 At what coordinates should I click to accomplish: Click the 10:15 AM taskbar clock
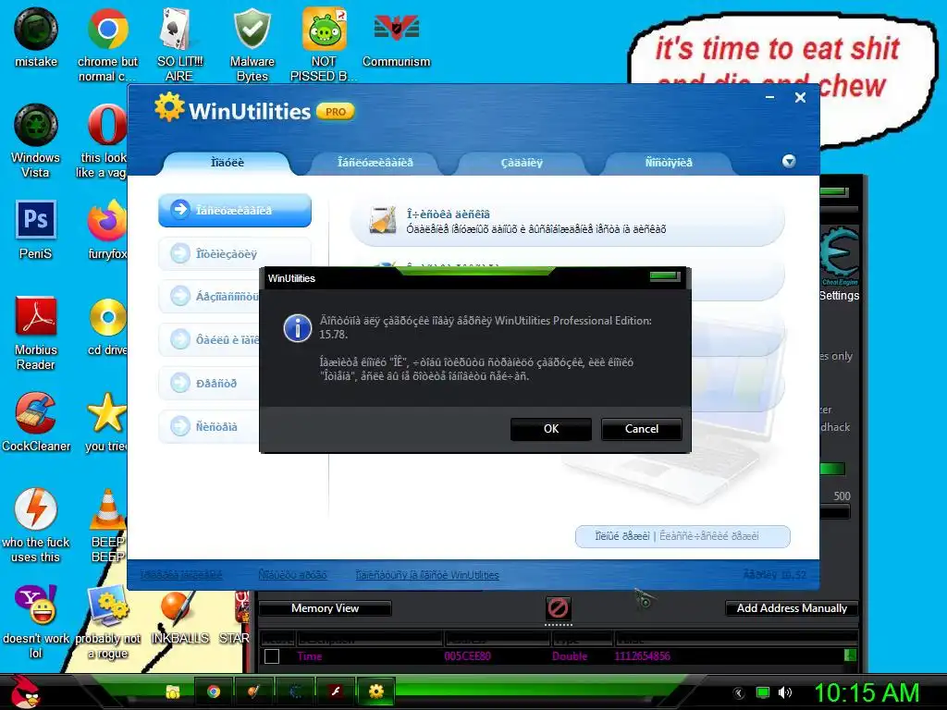[867, 692]
